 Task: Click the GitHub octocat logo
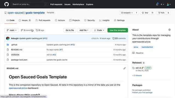tap(7, 4)
